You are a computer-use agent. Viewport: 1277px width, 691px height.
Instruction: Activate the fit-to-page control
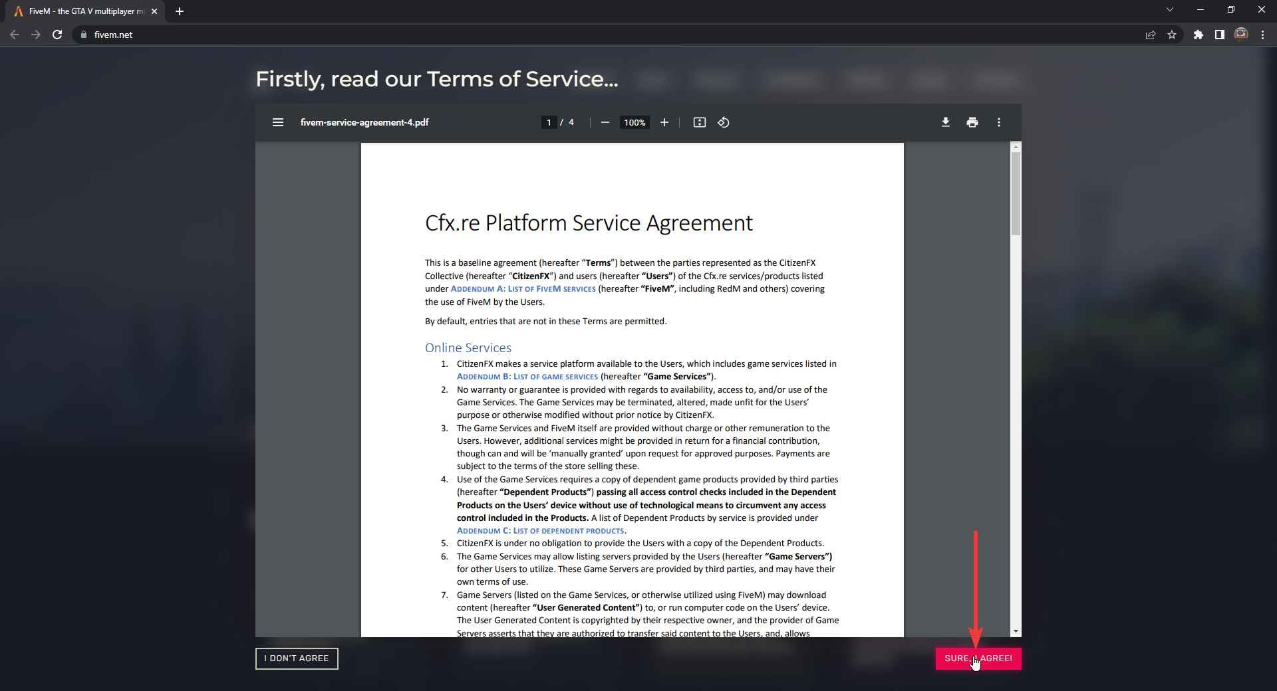[700, 122]
